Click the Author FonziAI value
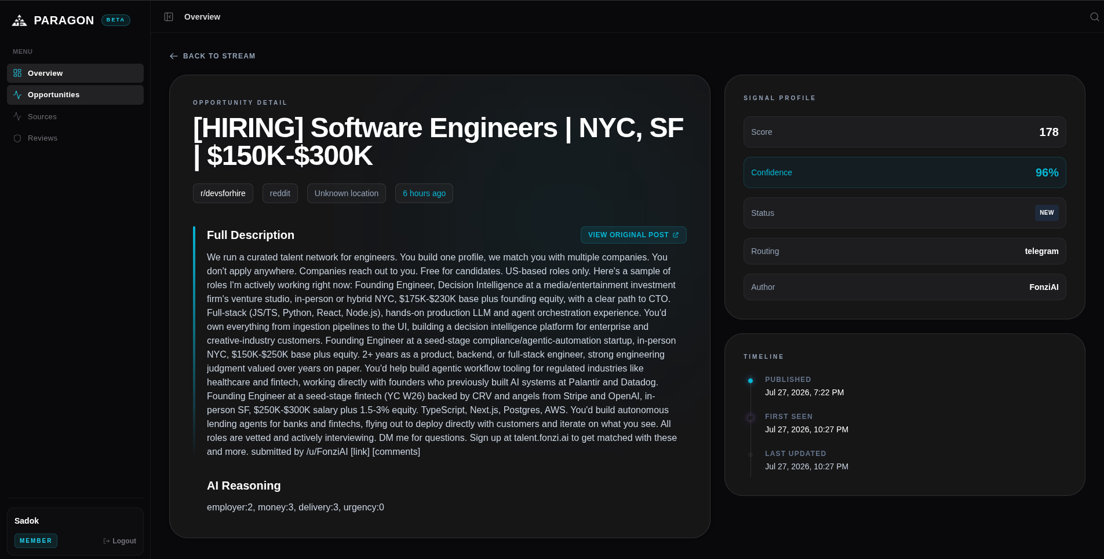The height and width of the screenshot is (559, 1104). pyautogui.click(x=1044, y=287)
